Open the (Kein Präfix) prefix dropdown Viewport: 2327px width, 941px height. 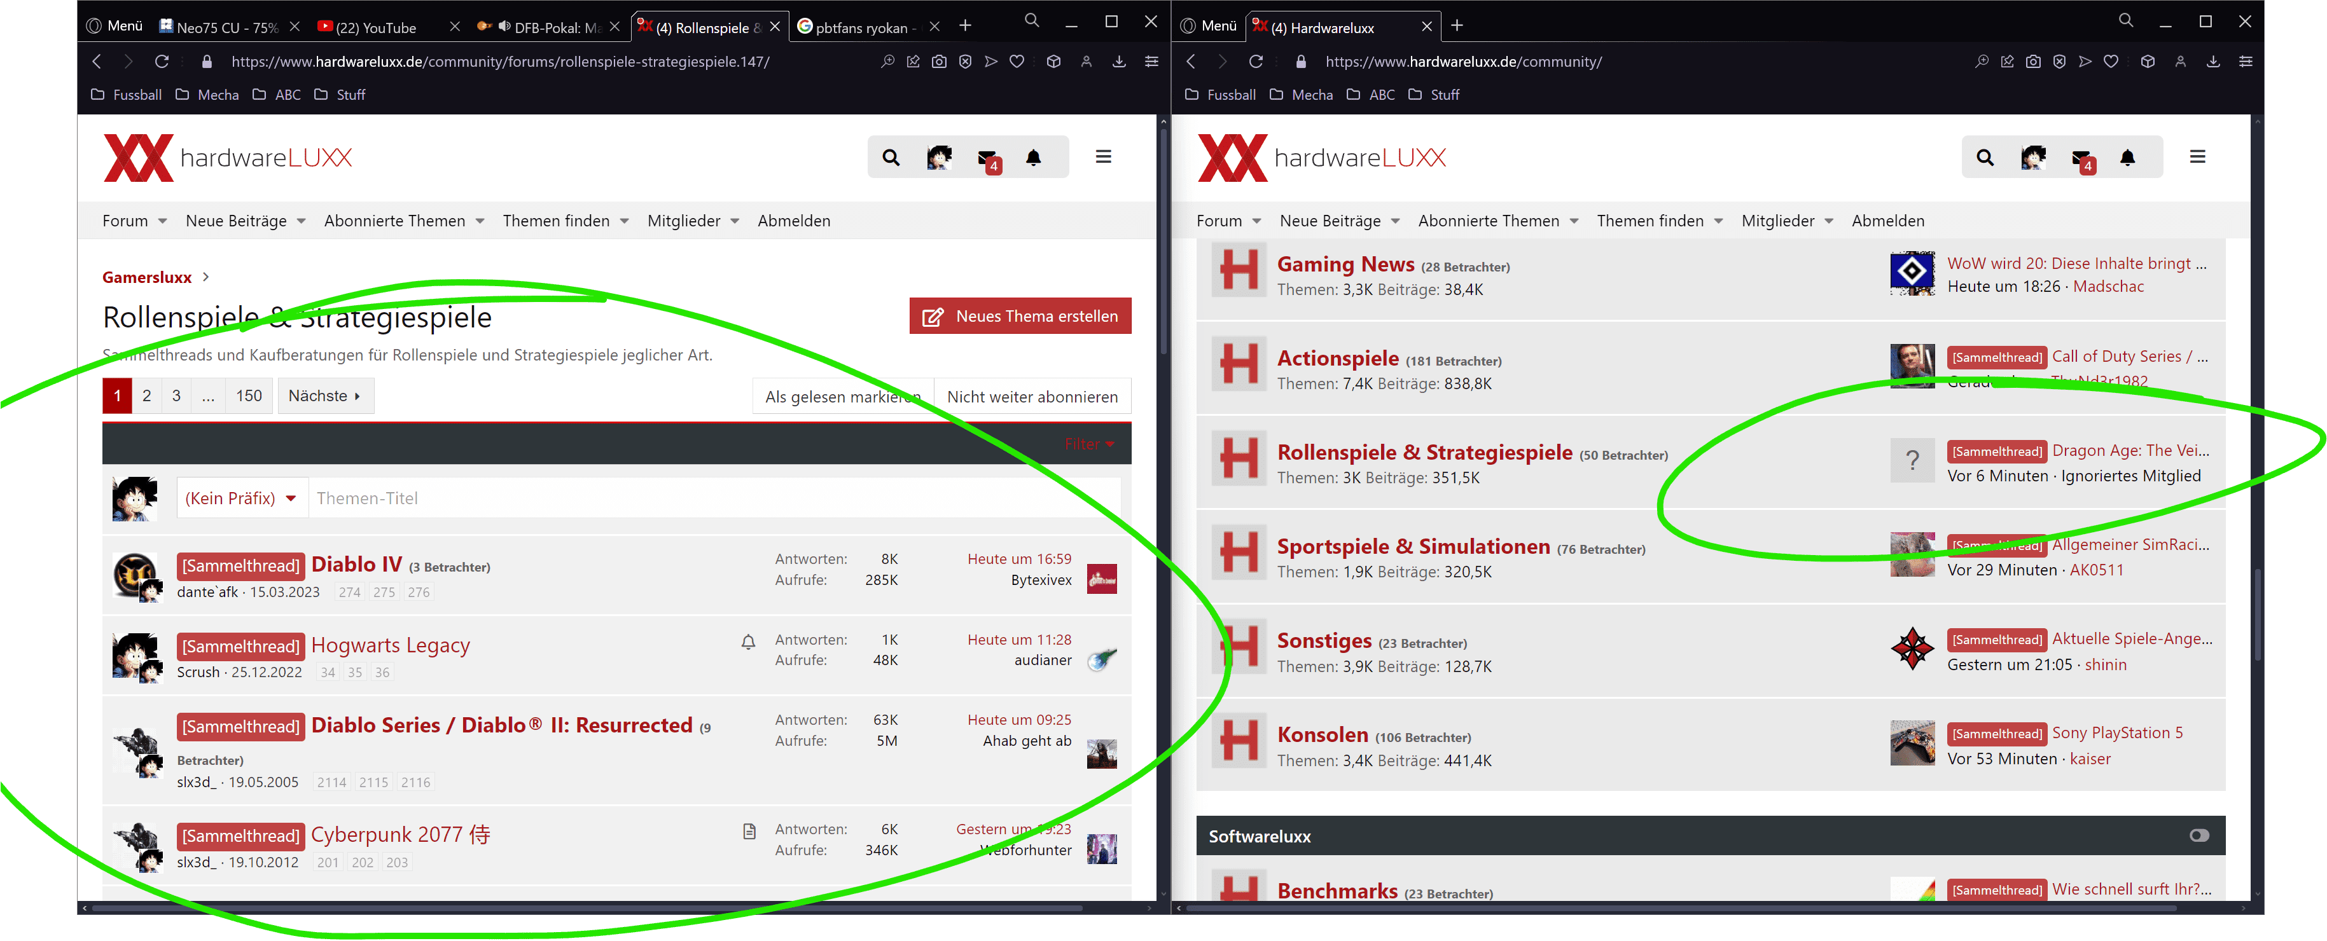241,498
